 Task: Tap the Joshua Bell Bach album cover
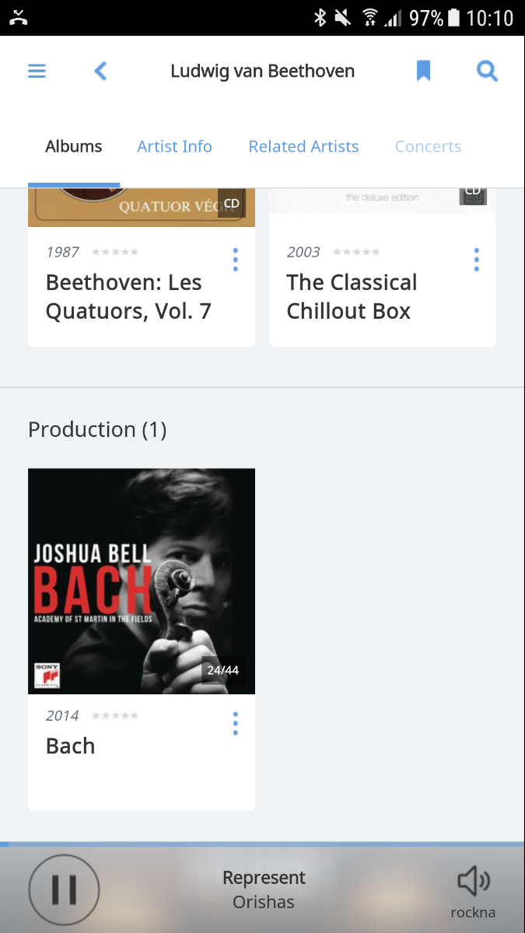coord(142,581)
